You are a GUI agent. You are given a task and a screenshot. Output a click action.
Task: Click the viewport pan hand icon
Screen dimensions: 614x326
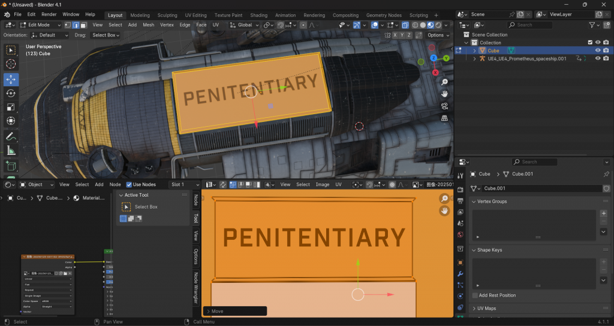[444, 94]
